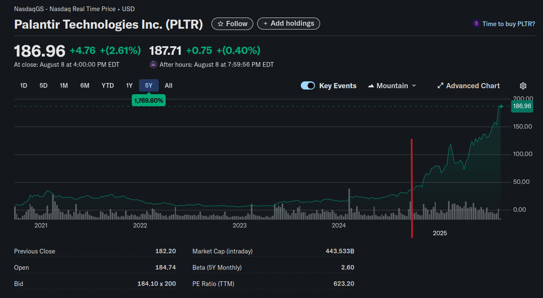Select the 1Y range tab
The image size is (543, 298).
129,86
